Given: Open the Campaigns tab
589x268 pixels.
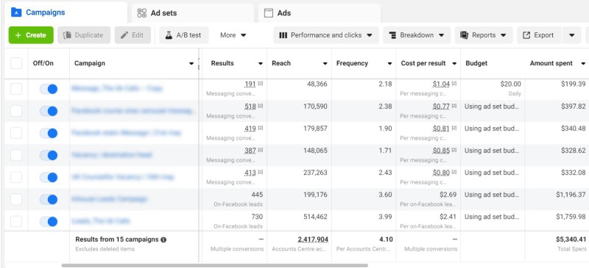Looking at the screenshot, I should click(x=66, y=12).
